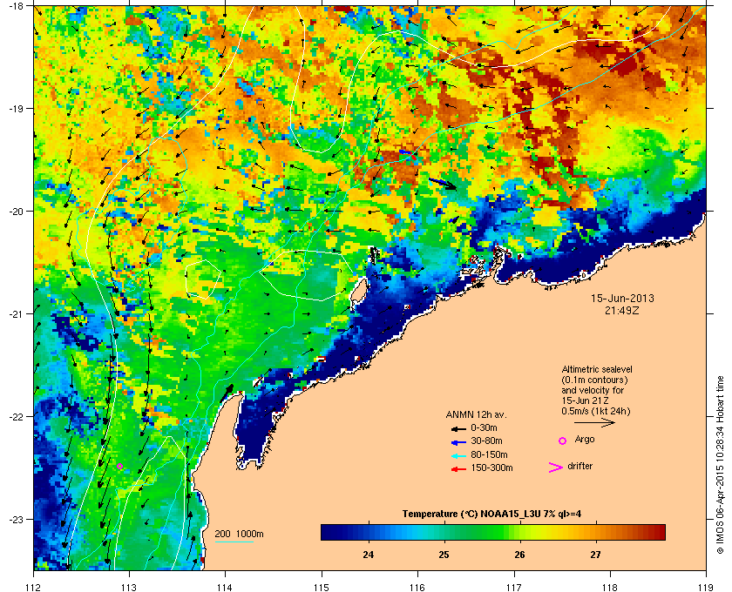Click the large blue current arrow near 116.4E
The width and height of the screenshot is (732, 592).
(x=443, y=184)
